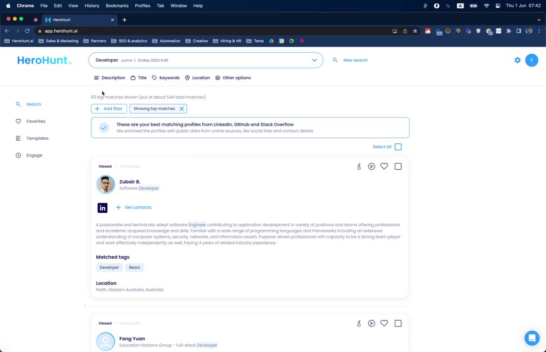546x352 pixels.
Task: Open Hiring & HR bookmarks folder
Action: [x=227, y=41]
